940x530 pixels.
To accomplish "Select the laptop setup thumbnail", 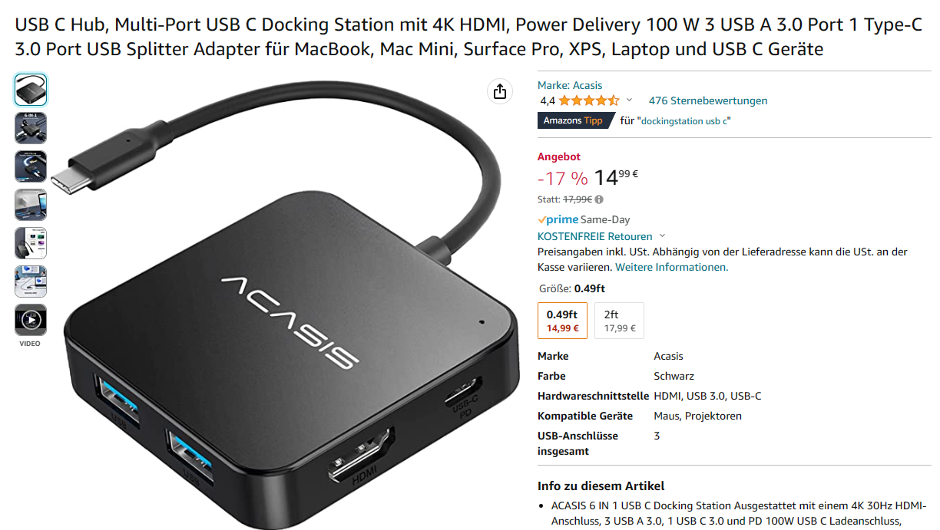I will [31, 205].
